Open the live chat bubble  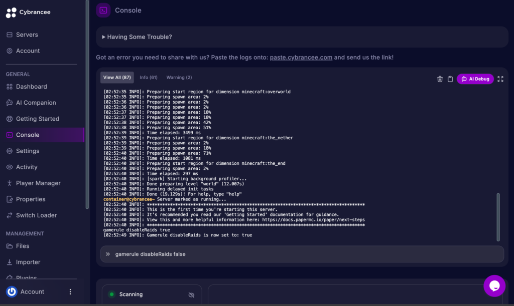[x=494, y=286]
